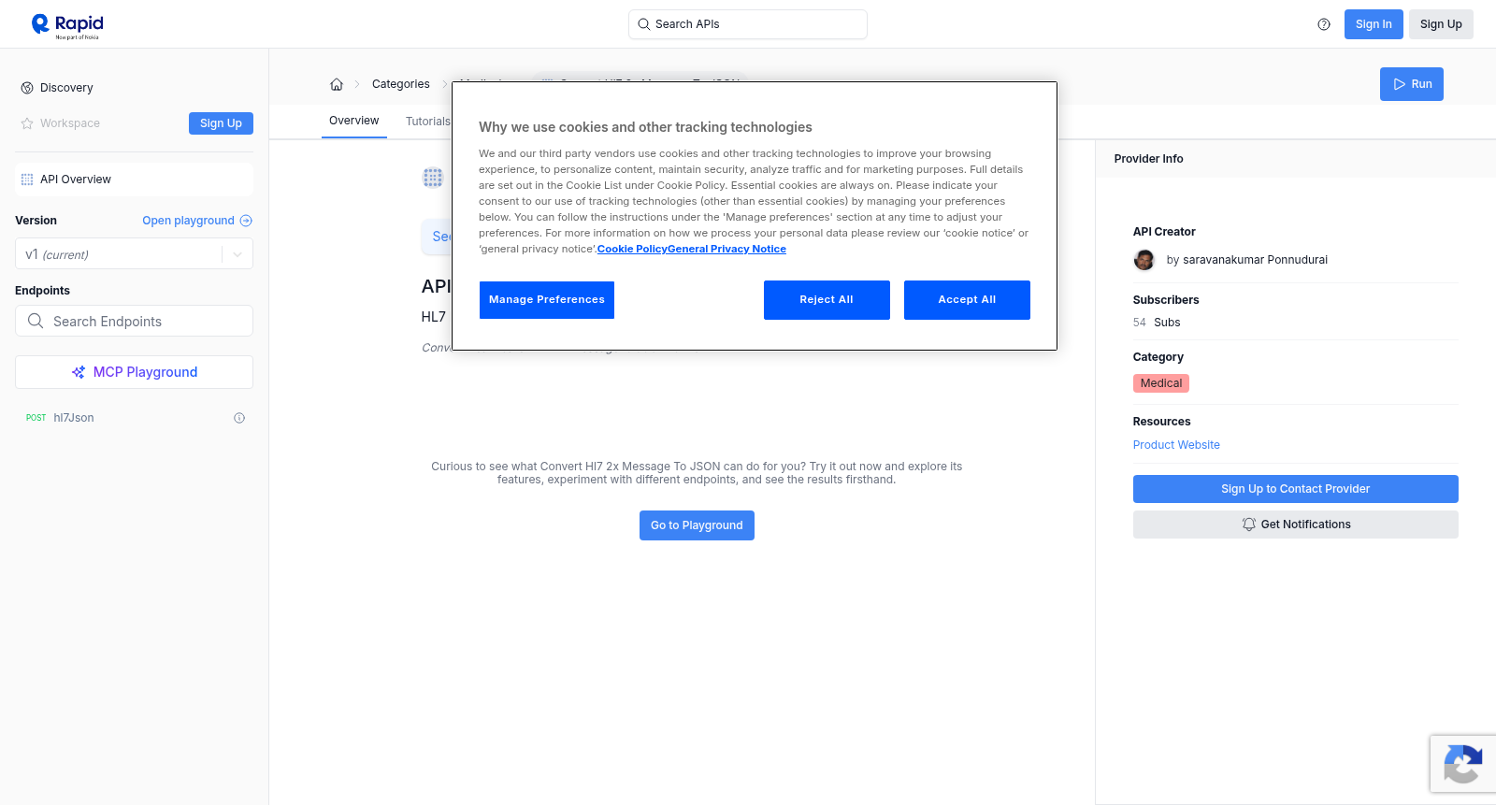Click the '54 Subs' subscriber count
The image size is (1496, 805).
(x=1157, y=323)
